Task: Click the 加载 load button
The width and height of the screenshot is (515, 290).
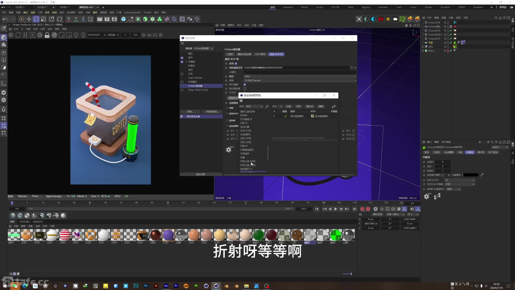Action: point(288,107)
